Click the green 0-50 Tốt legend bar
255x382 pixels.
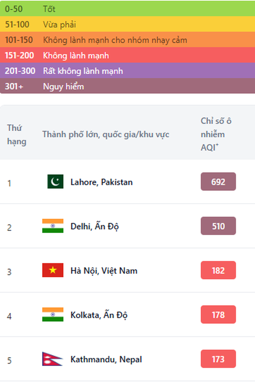click(127, 9)
